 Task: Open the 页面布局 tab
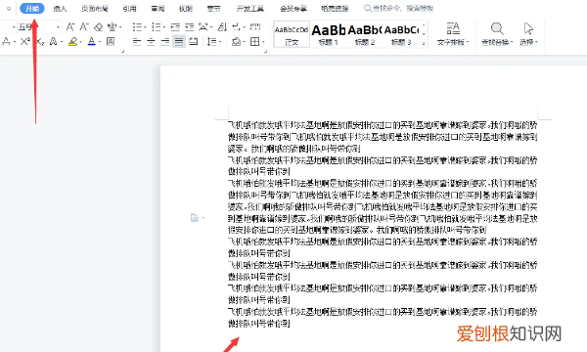click(95, 8)
